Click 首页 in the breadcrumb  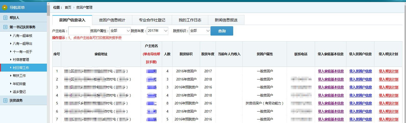click(x=68, y=7)
